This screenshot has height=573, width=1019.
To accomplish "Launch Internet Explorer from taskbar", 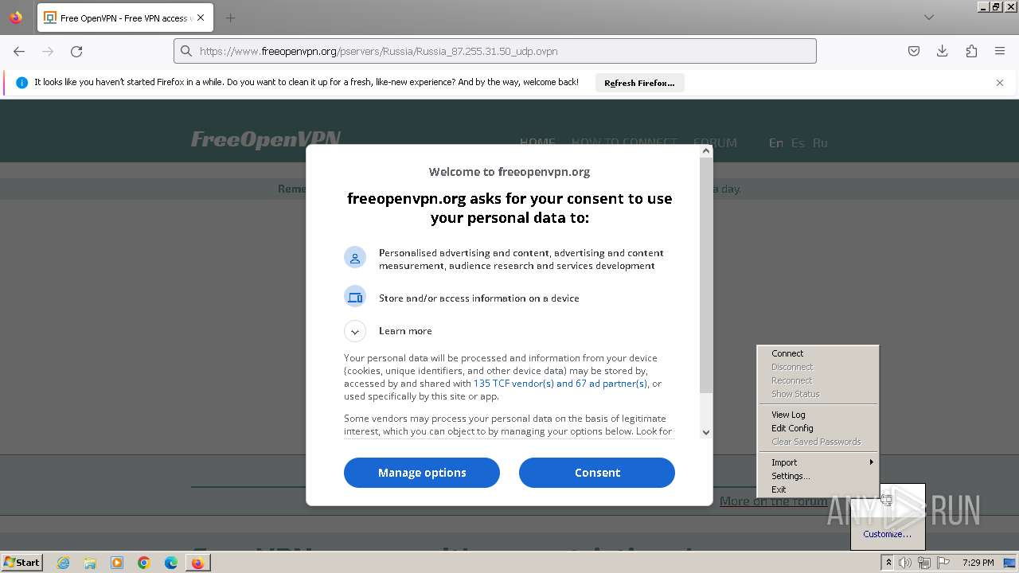I will click(x=63, y=563).
